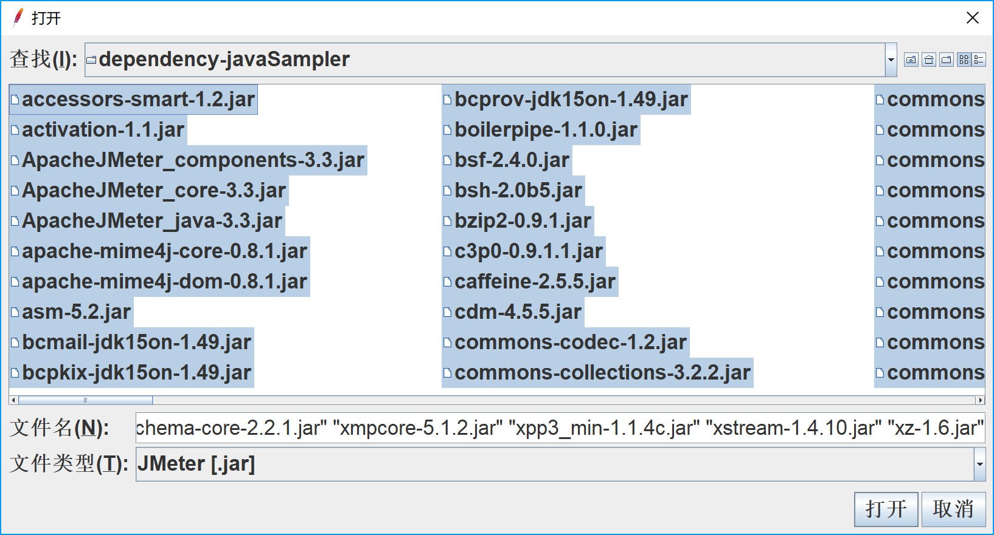Select accessors-smart-1.2.jar
This screenshot has height=535, width=994.
coord(133,100)
